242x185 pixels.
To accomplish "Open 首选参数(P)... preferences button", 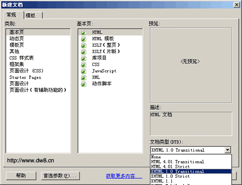I will tap(60, 175).
